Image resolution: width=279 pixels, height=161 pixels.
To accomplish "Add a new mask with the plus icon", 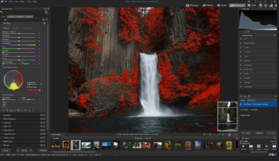I will pos(4,110).
